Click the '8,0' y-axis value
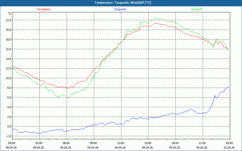This screenshot has width=242, height=151. coord(9,88)
